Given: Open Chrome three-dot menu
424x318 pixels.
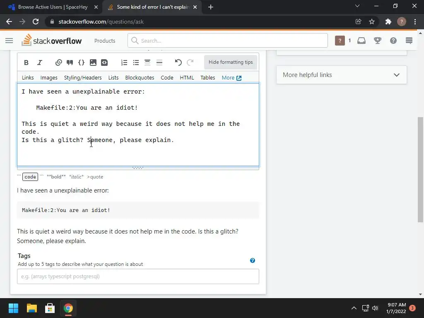Looking at the screenshot, I should pos(415,22).
